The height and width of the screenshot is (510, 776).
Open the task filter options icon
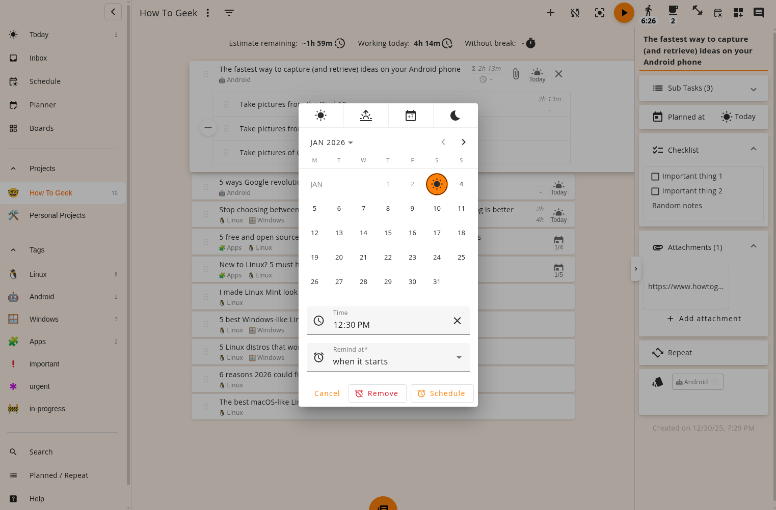(229, 13)
